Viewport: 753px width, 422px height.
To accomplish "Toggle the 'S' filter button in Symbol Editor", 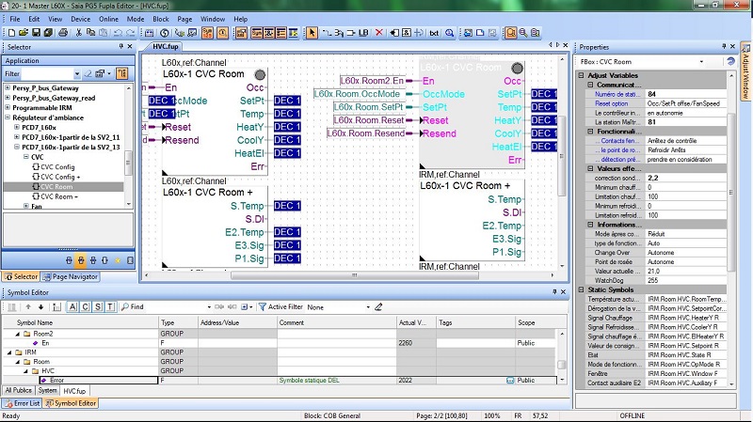I will point(98,306).
